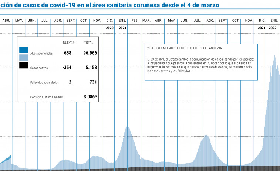Click the ENE. label above first 2021
The image size is (280, 171).
click(x=122, y=21)
